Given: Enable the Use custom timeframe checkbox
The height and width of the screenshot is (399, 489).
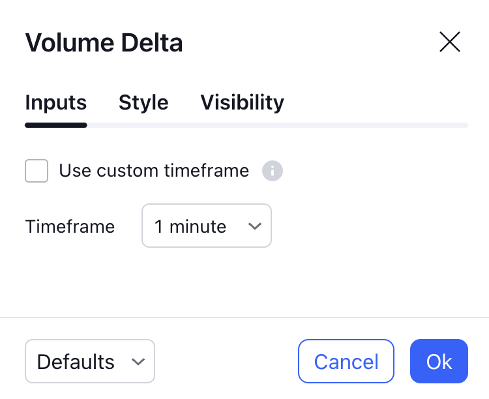Looking at the screenshot, I should pyautogui.click(x=37, y=171).
